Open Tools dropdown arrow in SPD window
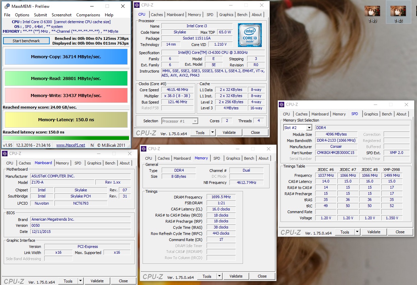 coord(357,232)
